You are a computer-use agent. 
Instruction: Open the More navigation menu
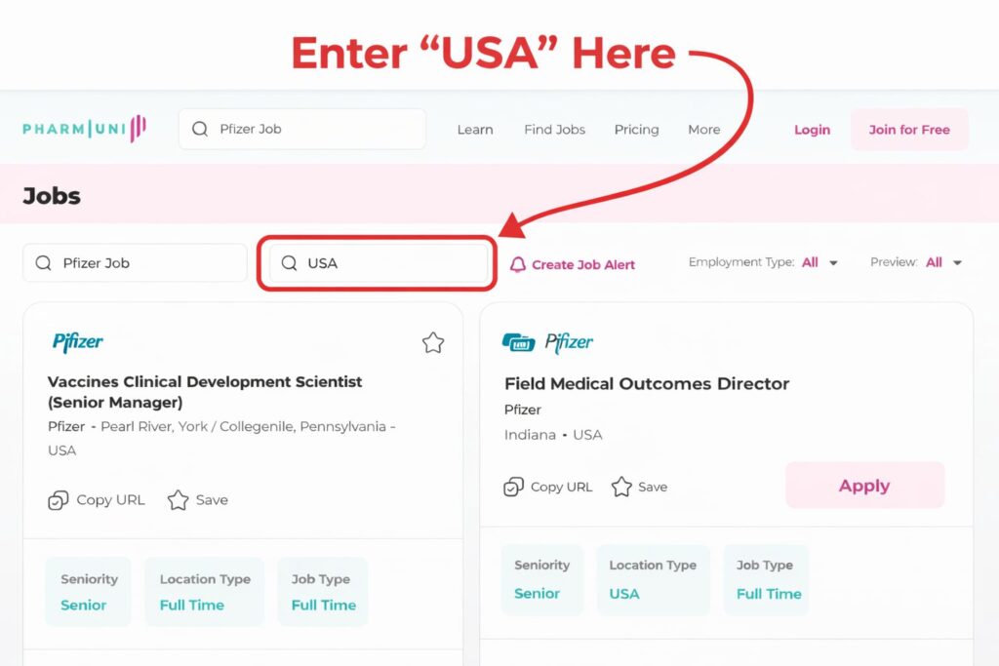(x=704, y=130)
